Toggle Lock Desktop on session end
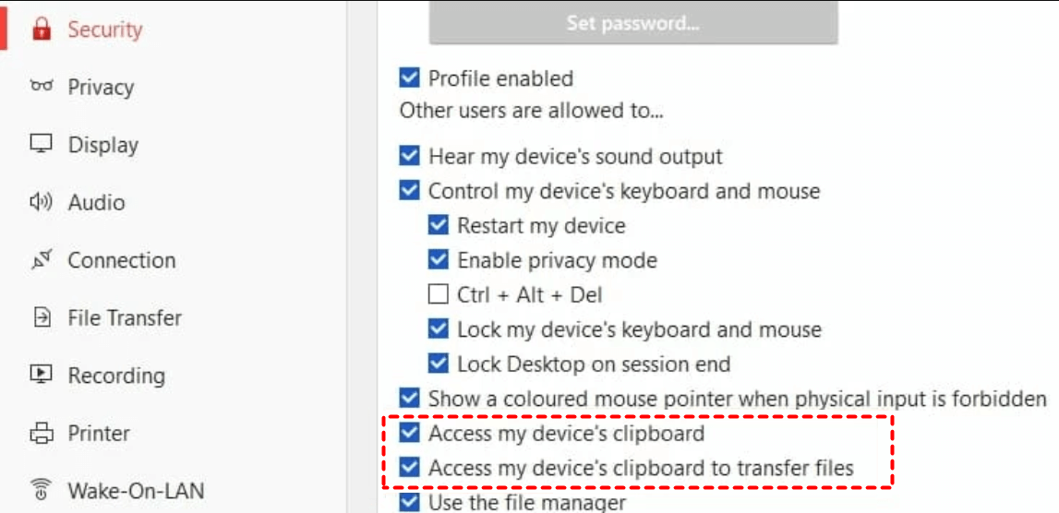The image size is (1059, 513). (439, 364)
